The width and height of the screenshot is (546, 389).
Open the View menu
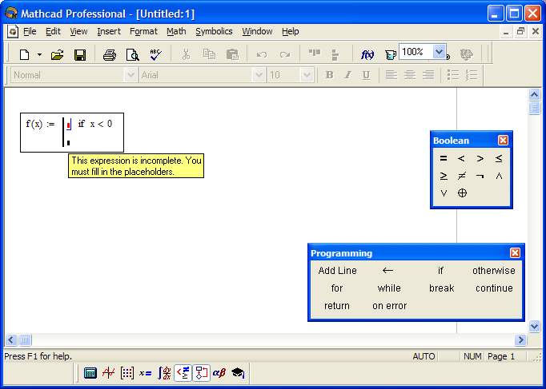[x=78, y=32]
